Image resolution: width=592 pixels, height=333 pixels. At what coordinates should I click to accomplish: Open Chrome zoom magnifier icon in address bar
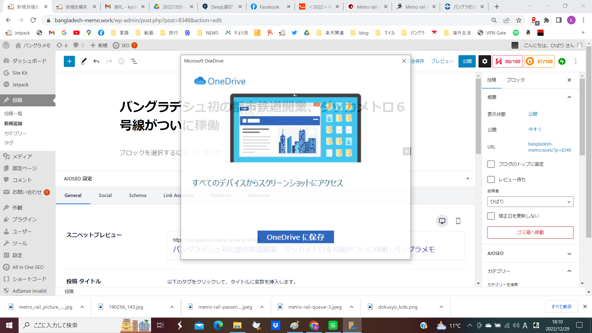pyautogui.click(x=494, y=20)
